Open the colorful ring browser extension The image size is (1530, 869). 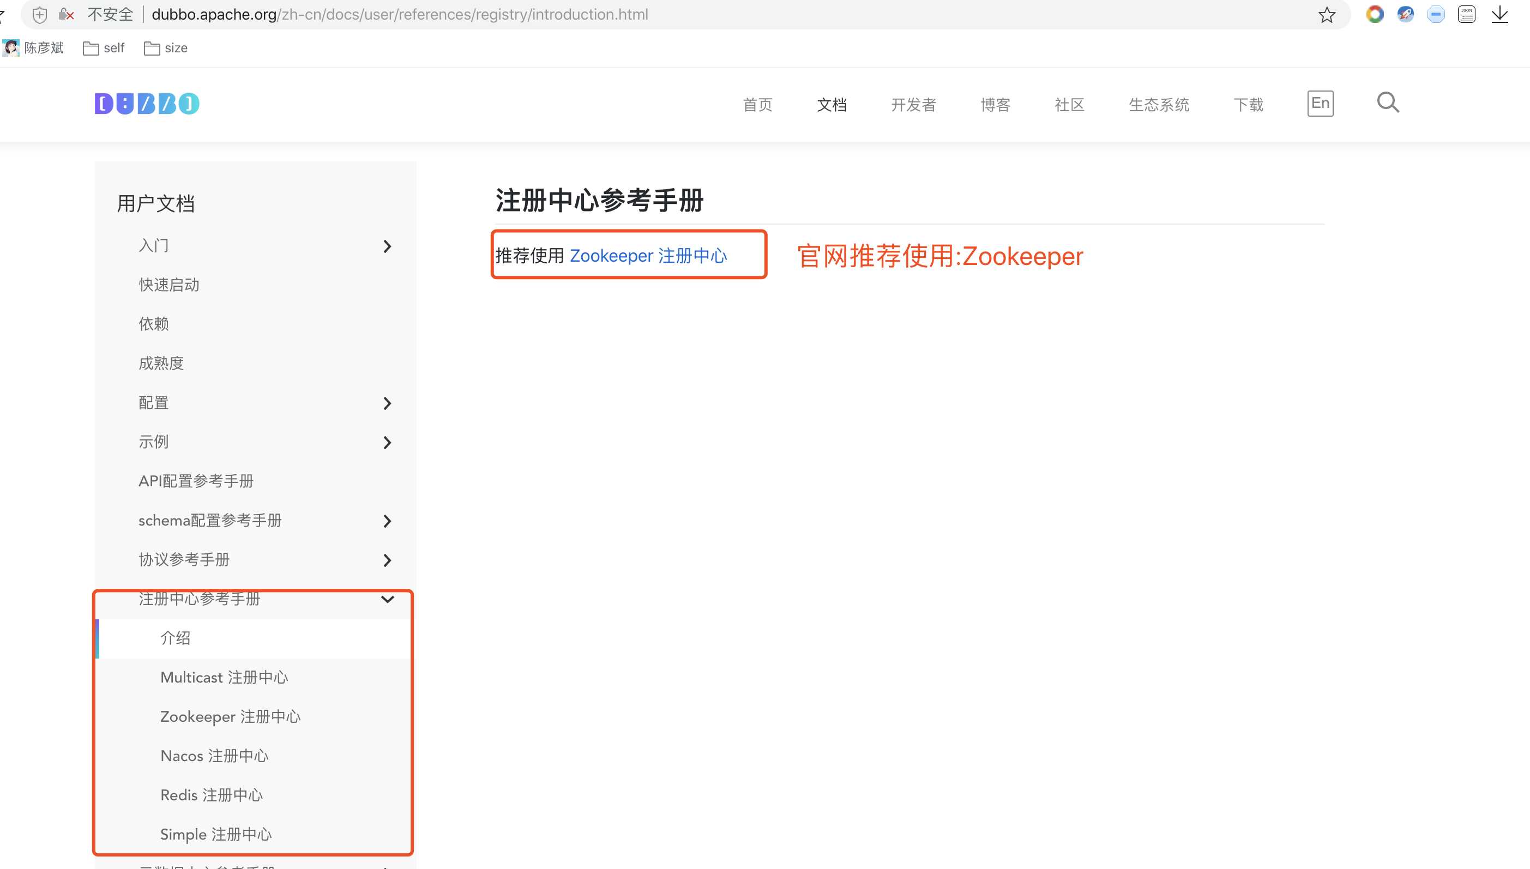click(x=1375, y=14)
